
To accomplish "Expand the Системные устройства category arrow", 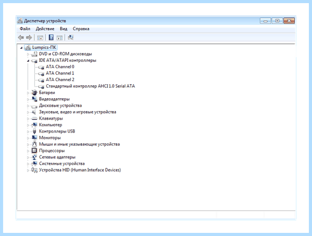I will [x=28, y=164].
